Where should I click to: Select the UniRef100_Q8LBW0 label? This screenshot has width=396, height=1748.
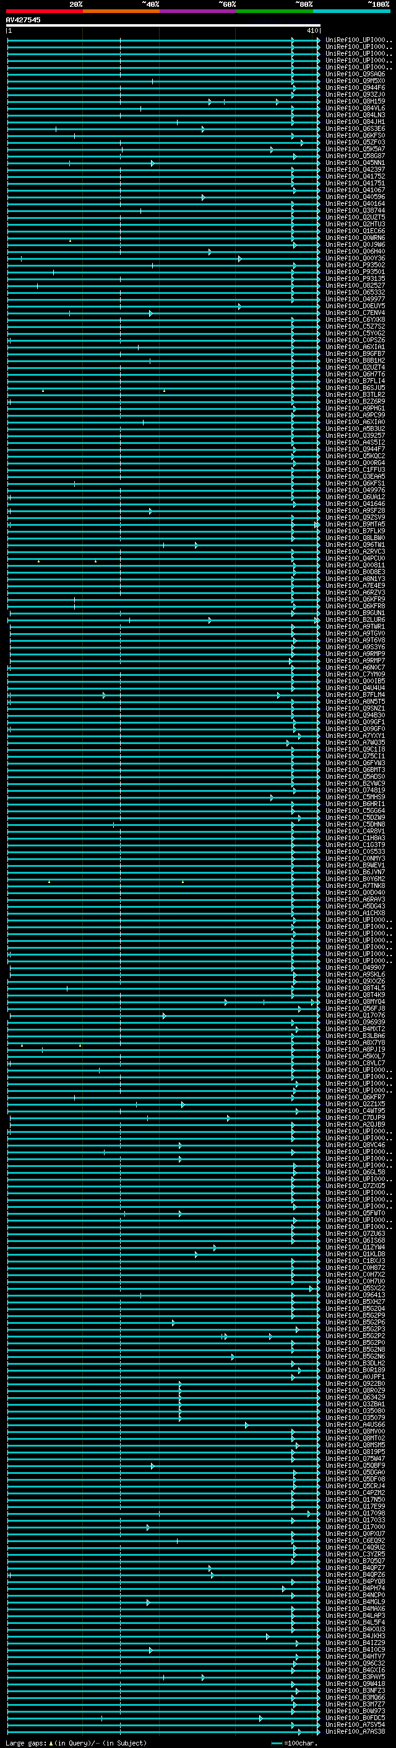click(355, 538)
